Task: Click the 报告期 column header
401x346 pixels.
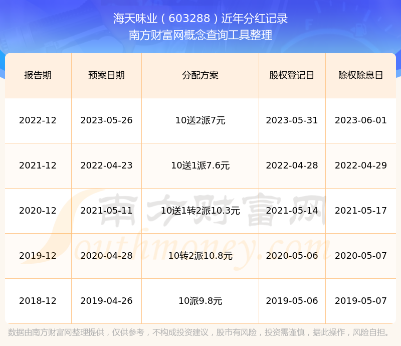Action: (x=38, y=75)
